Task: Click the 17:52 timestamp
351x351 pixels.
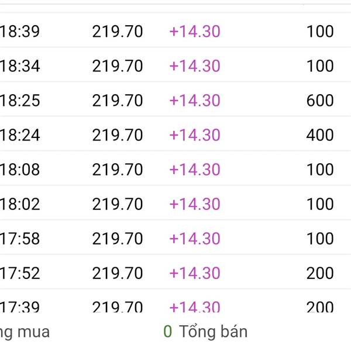Action: (20, 273)
